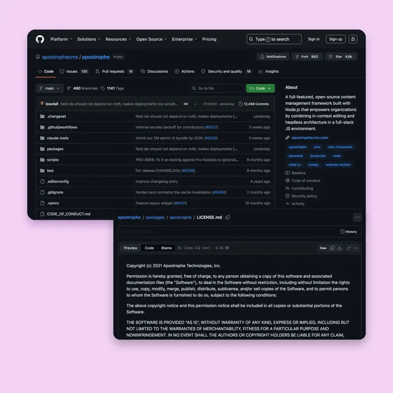
Task: Open the CODE_OF_CONDUCT.md file
Action: 68,214
